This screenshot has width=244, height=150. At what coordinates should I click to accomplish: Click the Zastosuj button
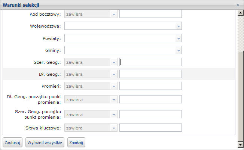[13, 143]
